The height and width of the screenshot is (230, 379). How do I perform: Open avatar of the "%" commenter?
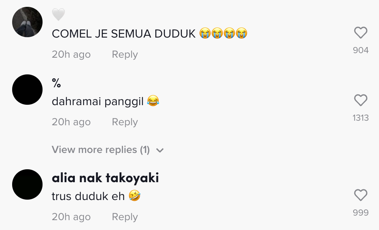tap(27, 90)
